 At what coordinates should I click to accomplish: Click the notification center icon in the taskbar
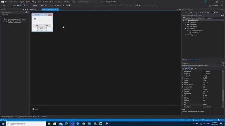coord(221,124)
